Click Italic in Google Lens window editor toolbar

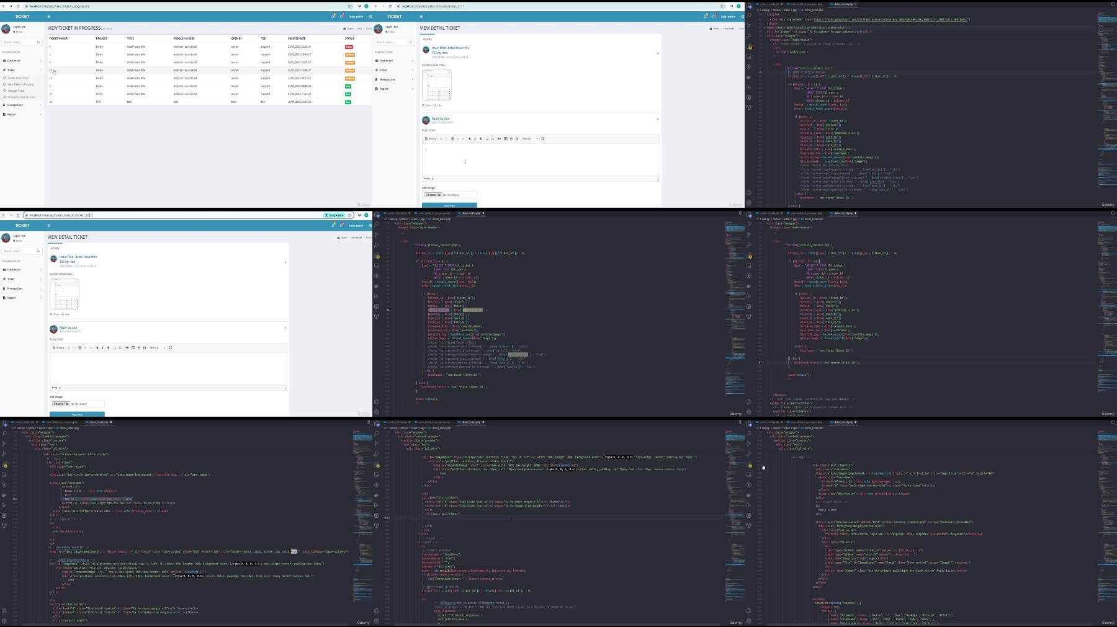[102, 348]
